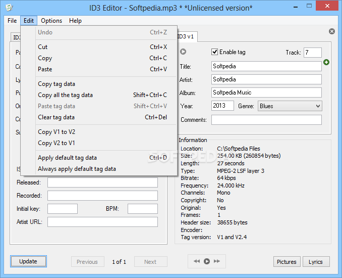The image size is (342, 278).
Task: Click the header size value 38655 bytes
Action: [x=233, y=222]
